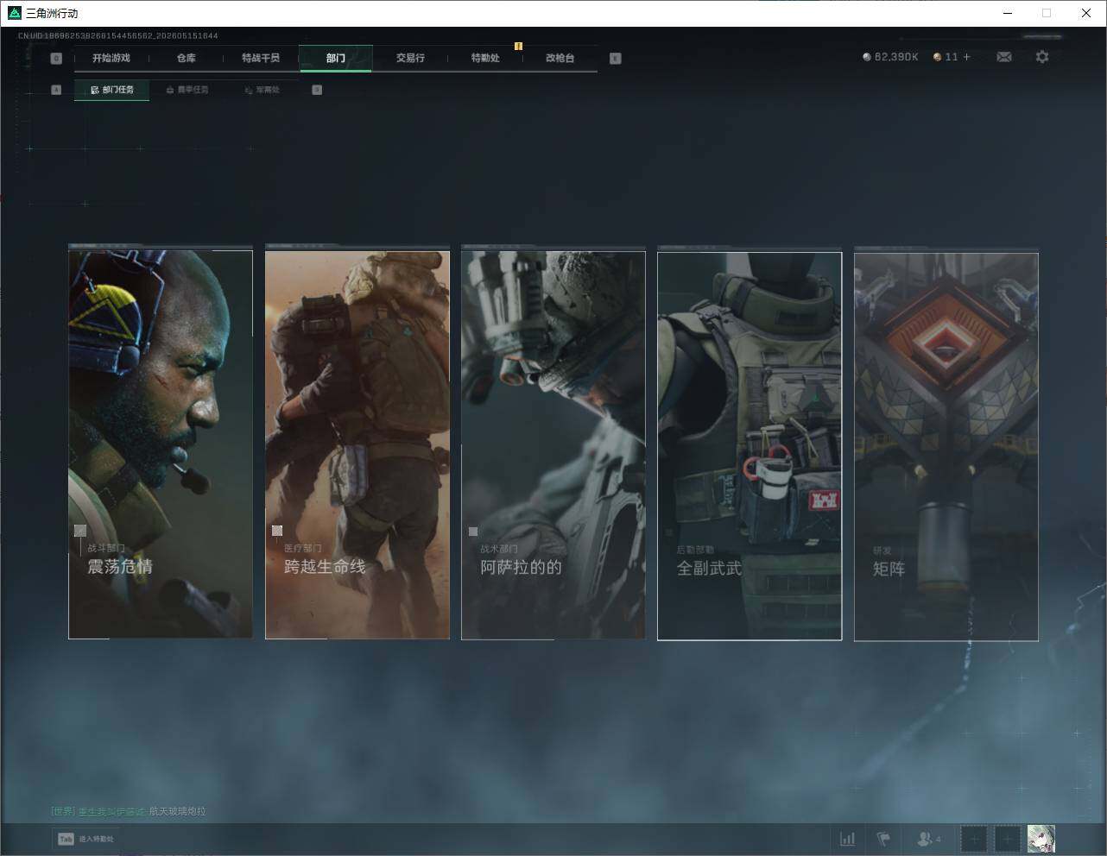This screenshot has width=1107, height=856.
Task: Open the player avatar portrait
Action: (x=1041, y=838)
